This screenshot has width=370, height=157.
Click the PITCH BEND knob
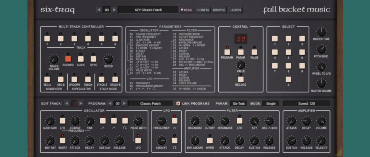321,49
